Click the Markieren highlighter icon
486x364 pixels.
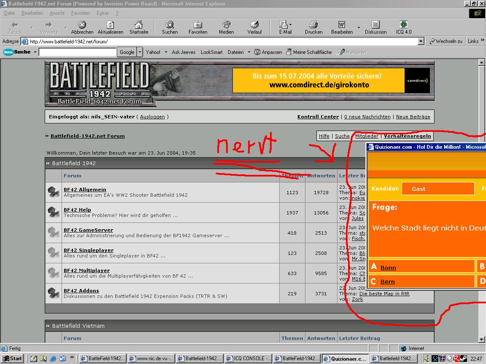coord(342,52)
